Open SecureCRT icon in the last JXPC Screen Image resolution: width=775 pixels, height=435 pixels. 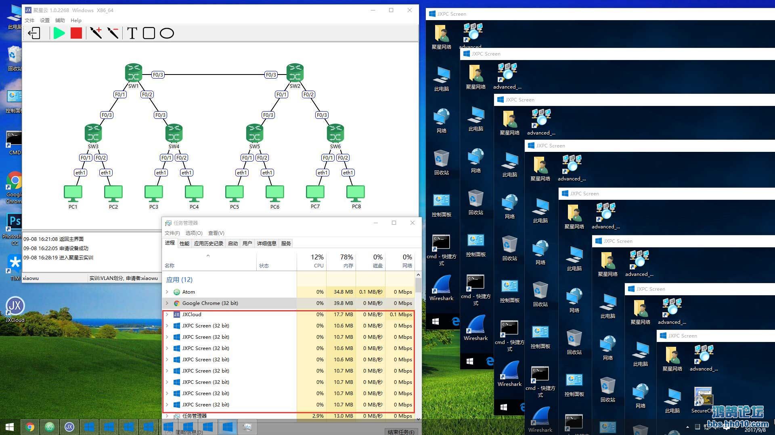coord(702,400)
